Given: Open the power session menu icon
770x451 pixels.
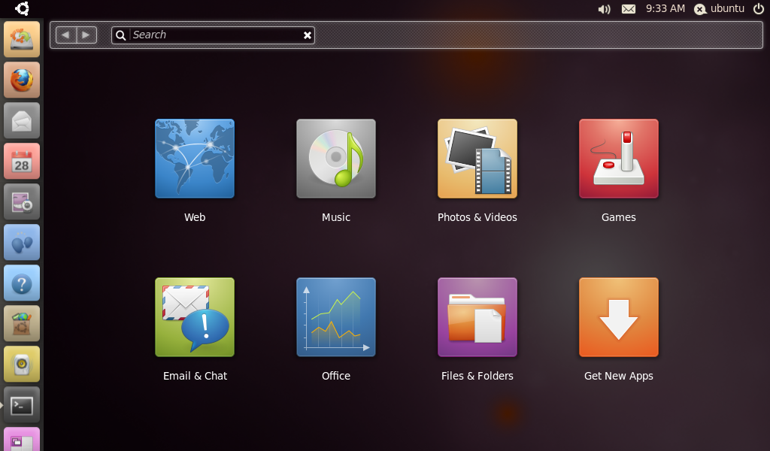Looking at the screenshot, I should pyautogui.click(x=758, y=8).
